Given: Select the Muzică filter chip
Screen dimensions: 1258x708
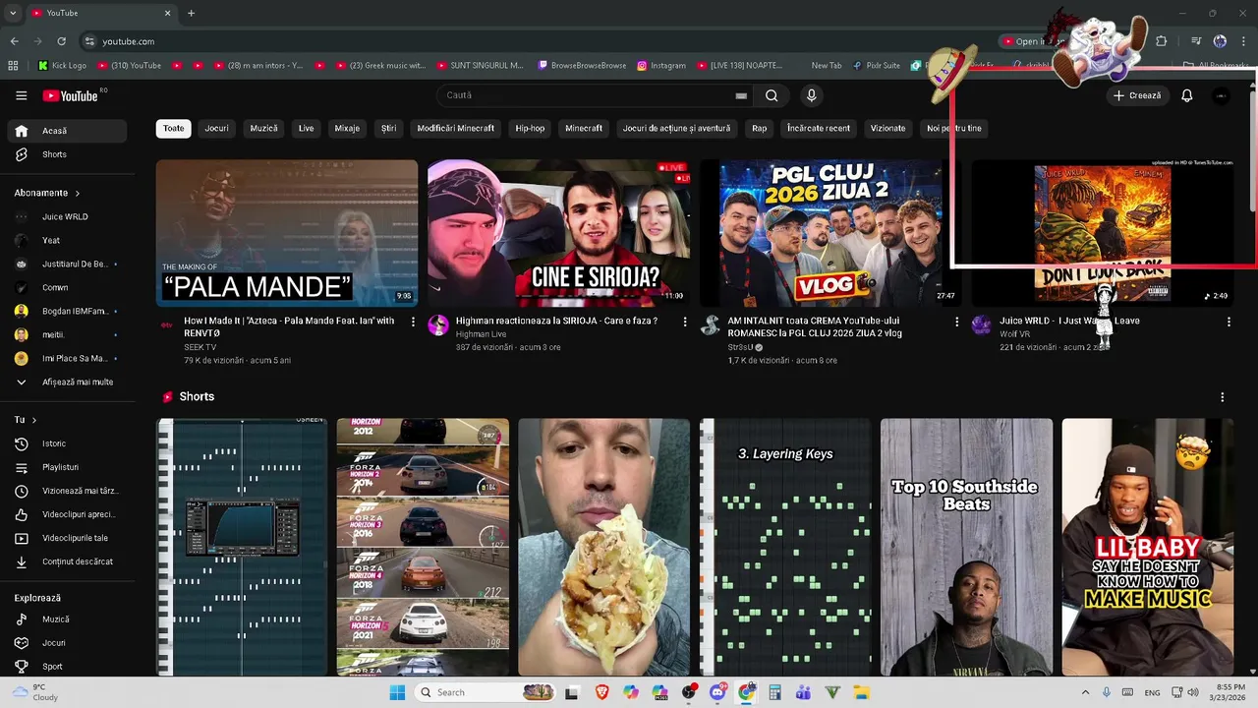Looking at the screenshot, I should 263,128.
